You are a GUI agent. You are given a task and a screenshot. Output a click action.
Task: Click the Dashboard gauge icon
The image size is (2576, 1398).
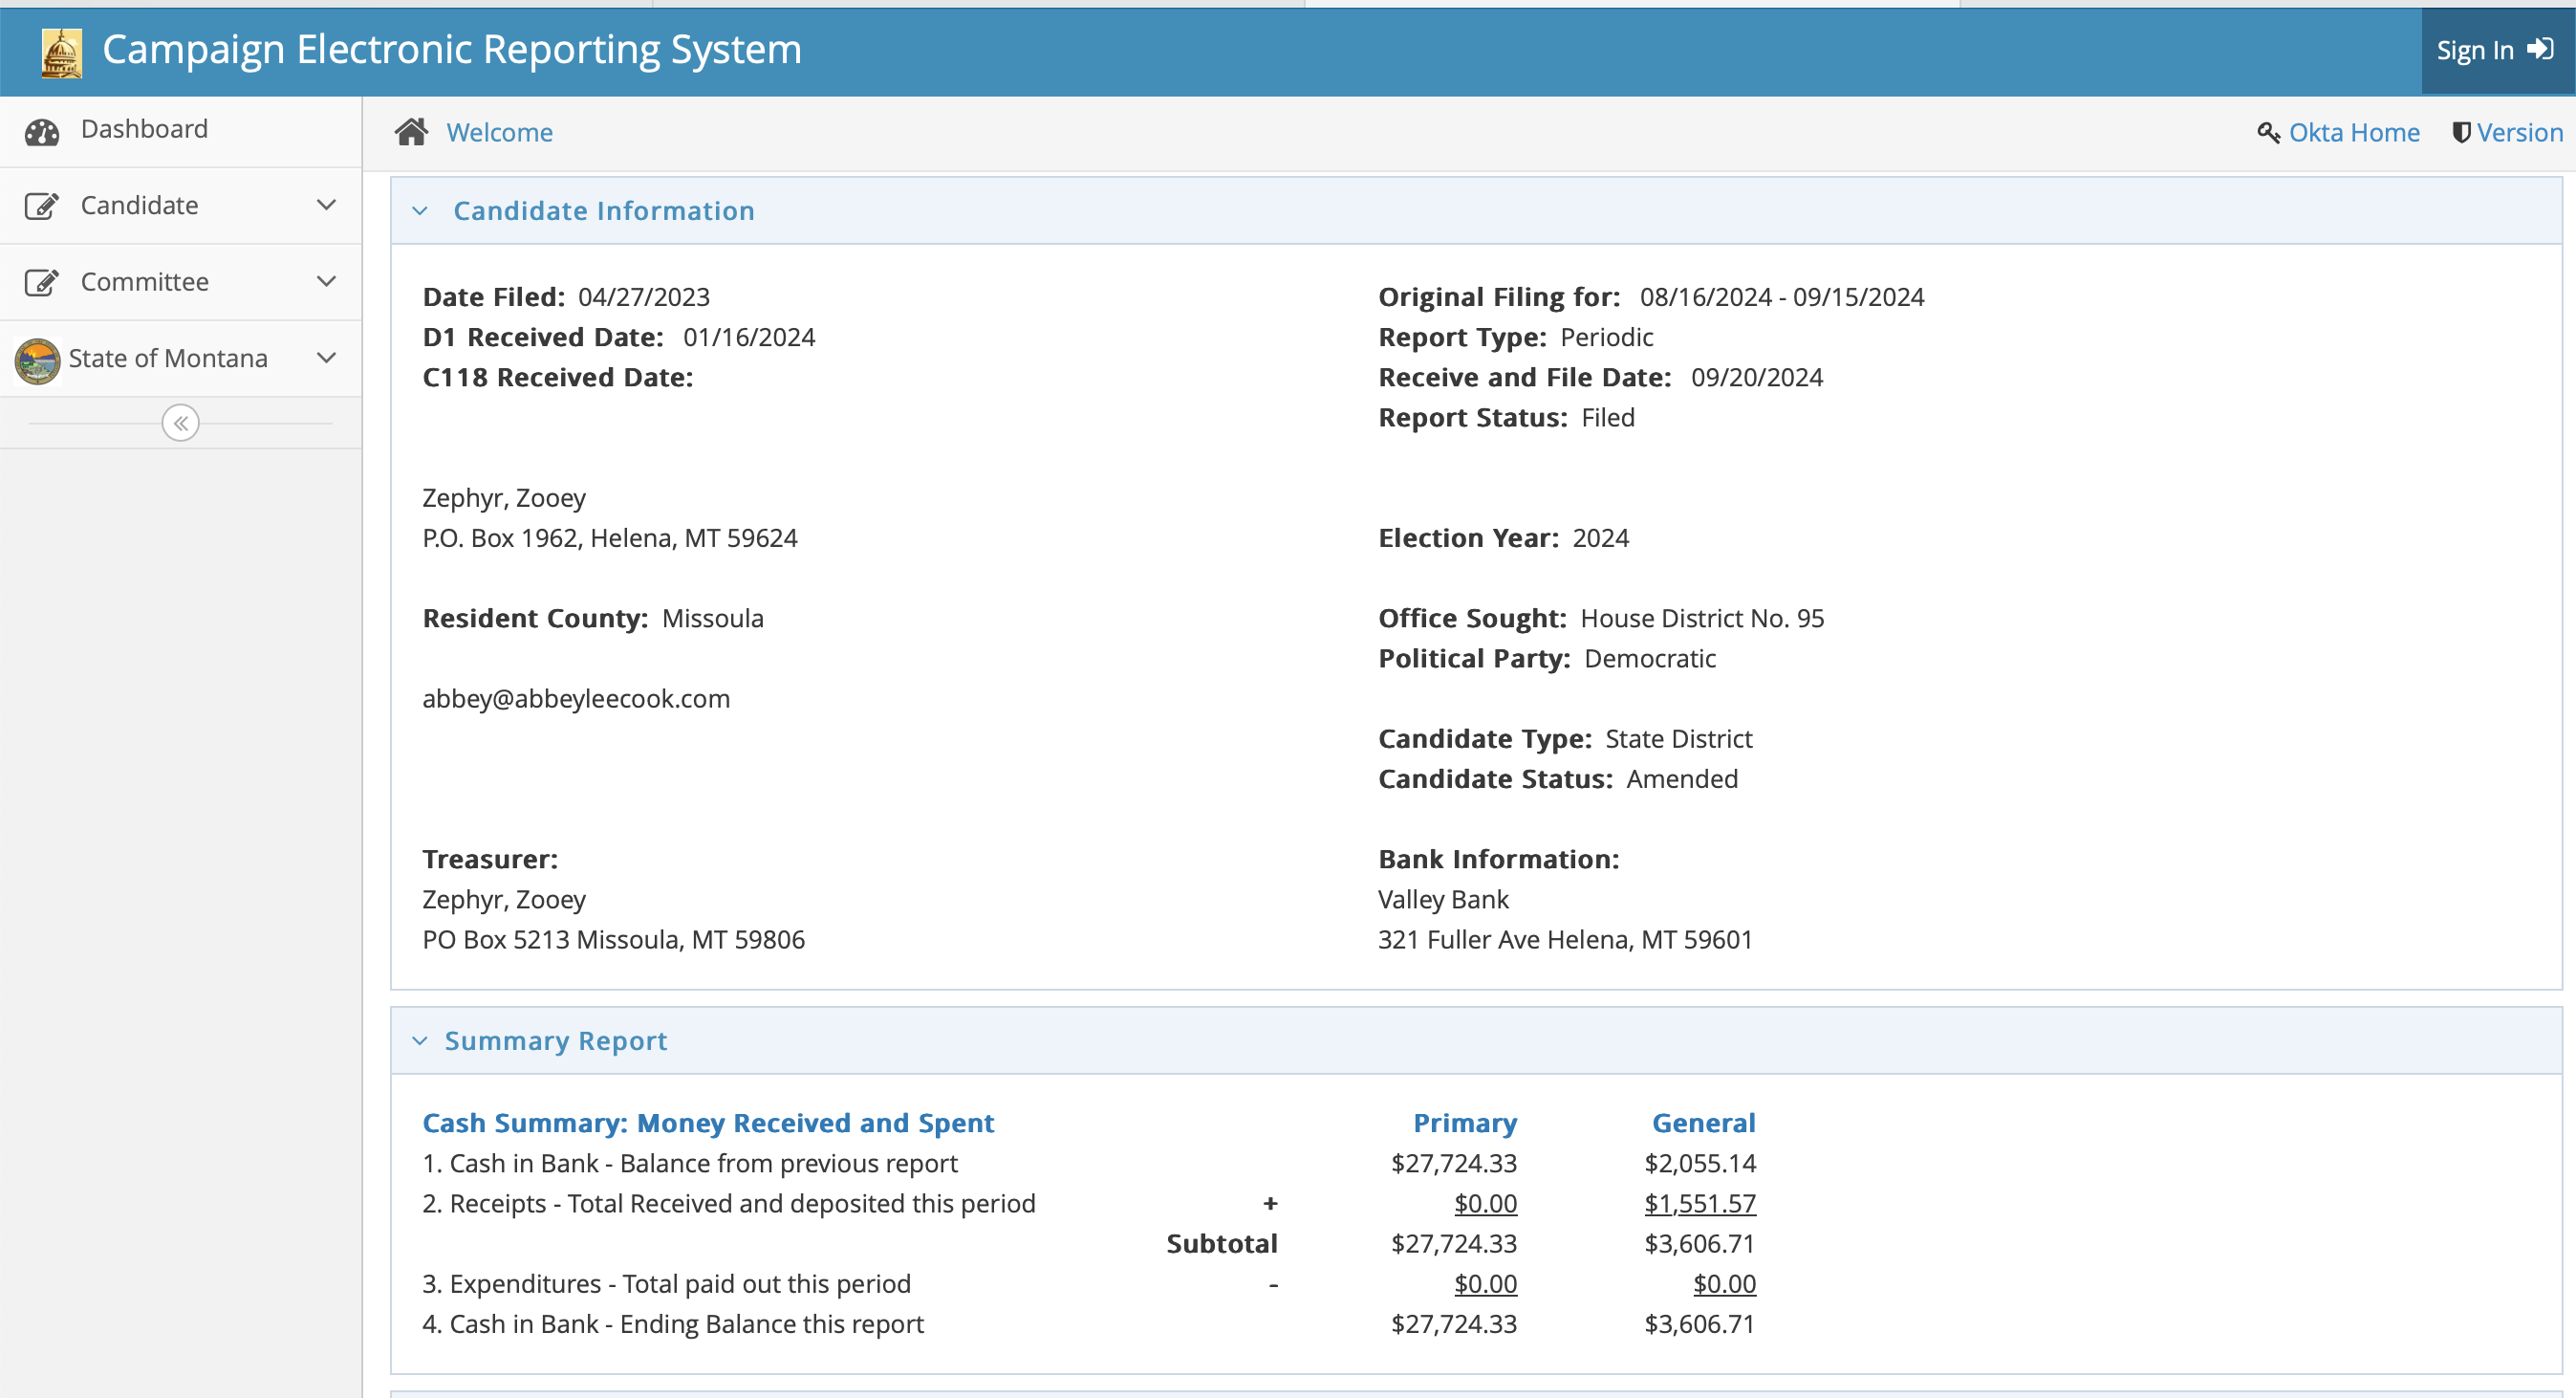(42, 131)
